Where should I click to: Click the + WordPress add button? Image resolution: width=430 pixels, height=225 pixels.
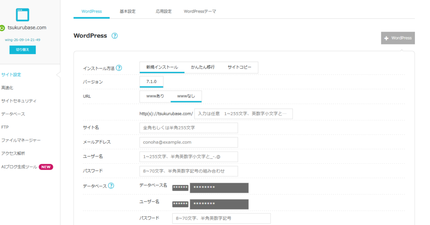[398, 38]
